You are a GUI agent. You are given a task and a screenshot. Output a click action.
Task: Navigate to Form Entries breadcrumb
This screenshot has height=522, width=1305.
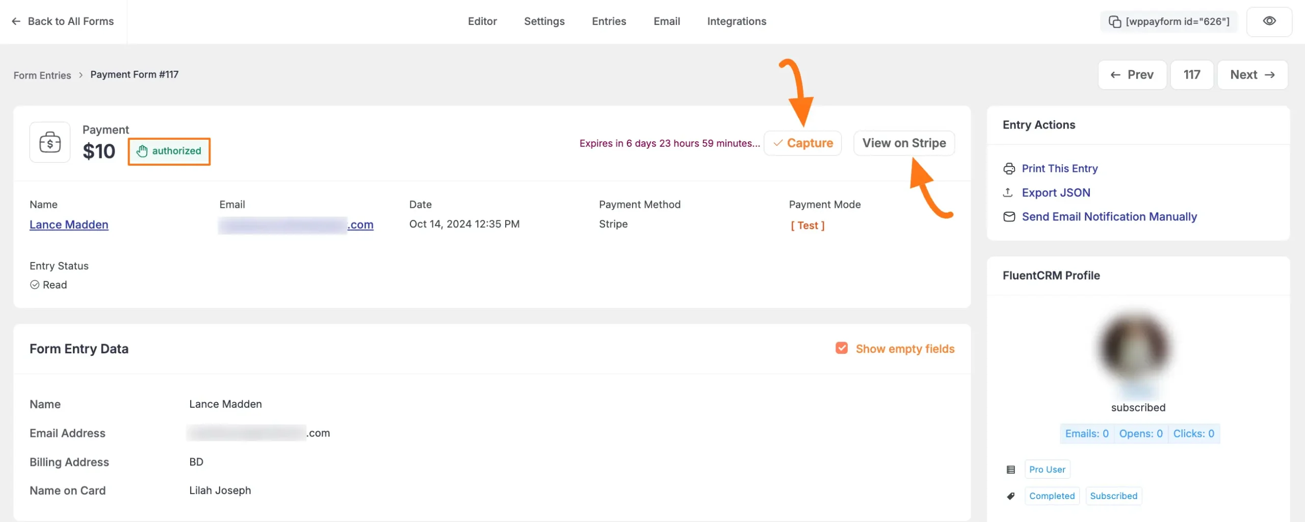42,75
